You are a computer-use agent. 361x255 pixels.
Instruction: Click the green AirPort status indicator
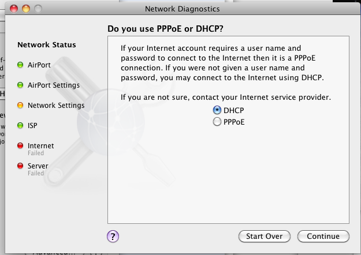tap(20, 65)
